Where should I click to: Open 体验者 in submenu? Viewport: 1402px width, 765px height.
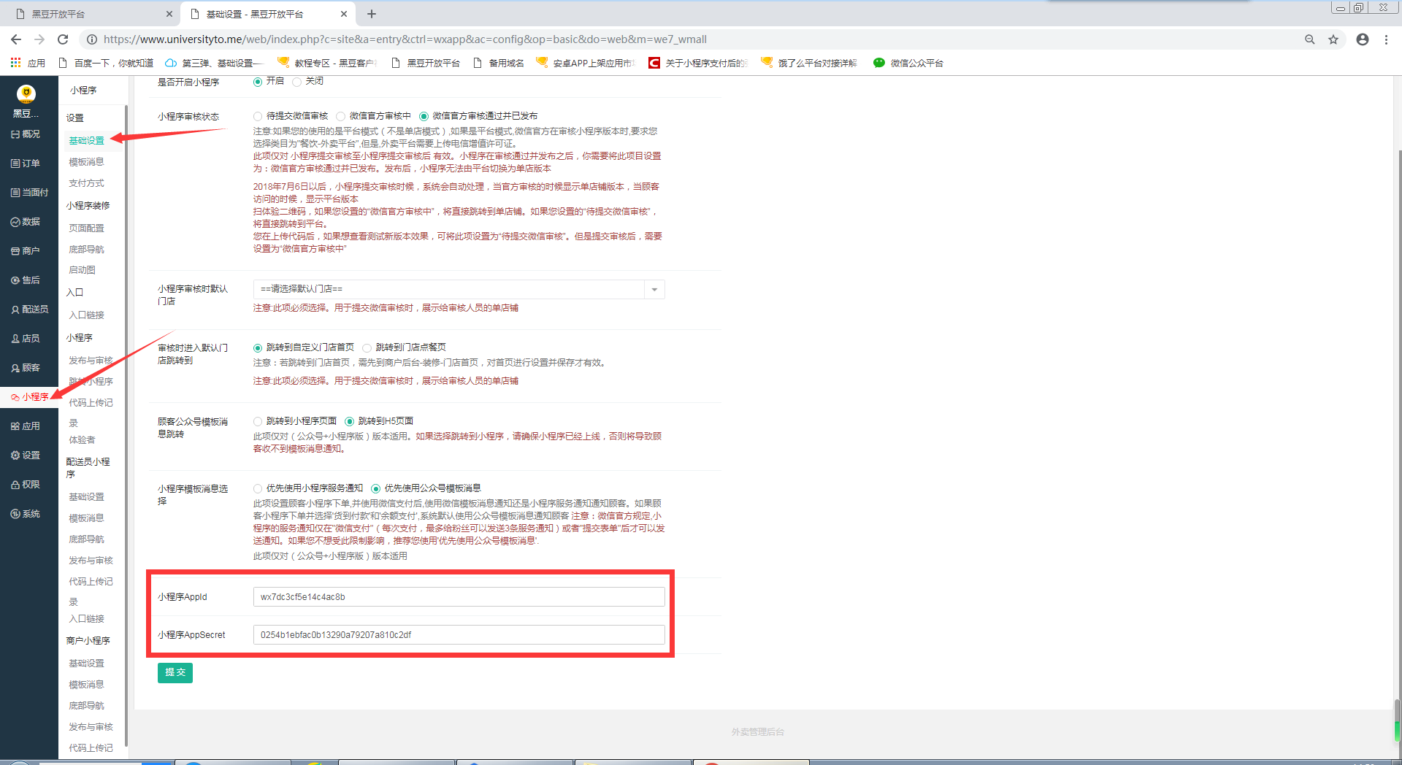(82, 440)
